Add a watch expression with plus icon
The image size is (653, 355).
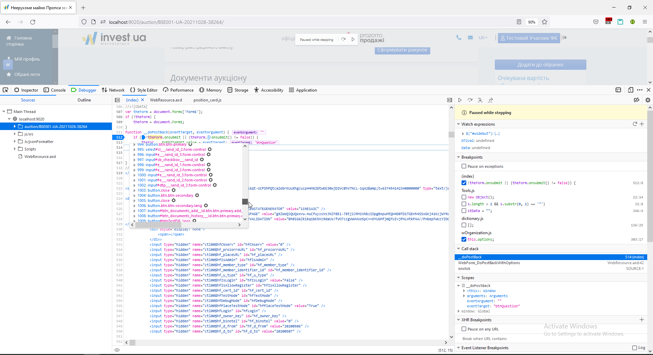[642, 124]
